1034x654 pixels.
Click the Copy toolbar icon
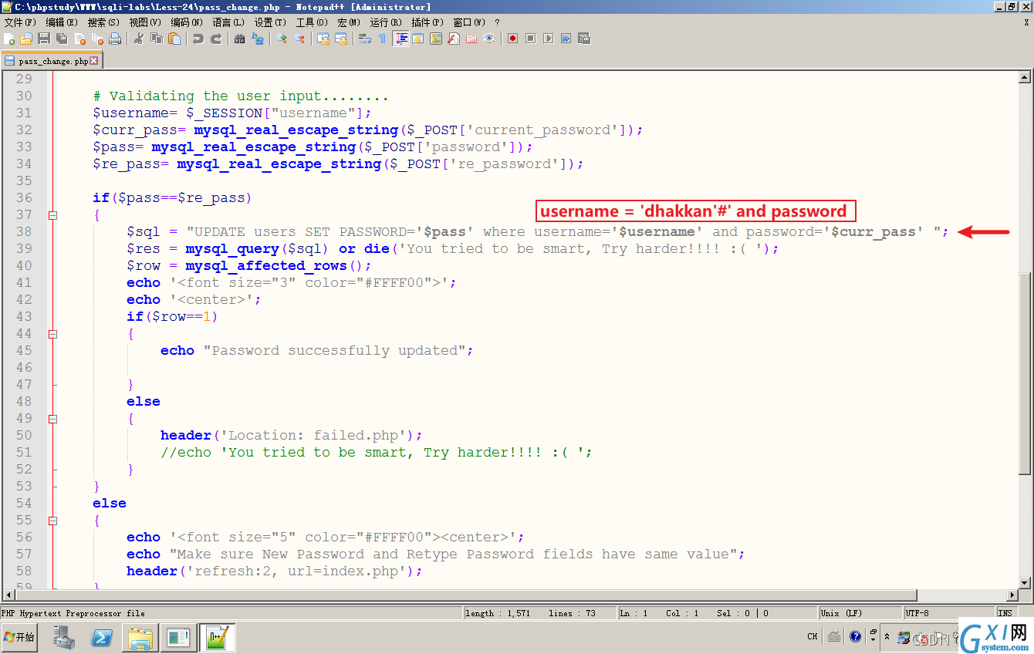[x=157, y=39]
